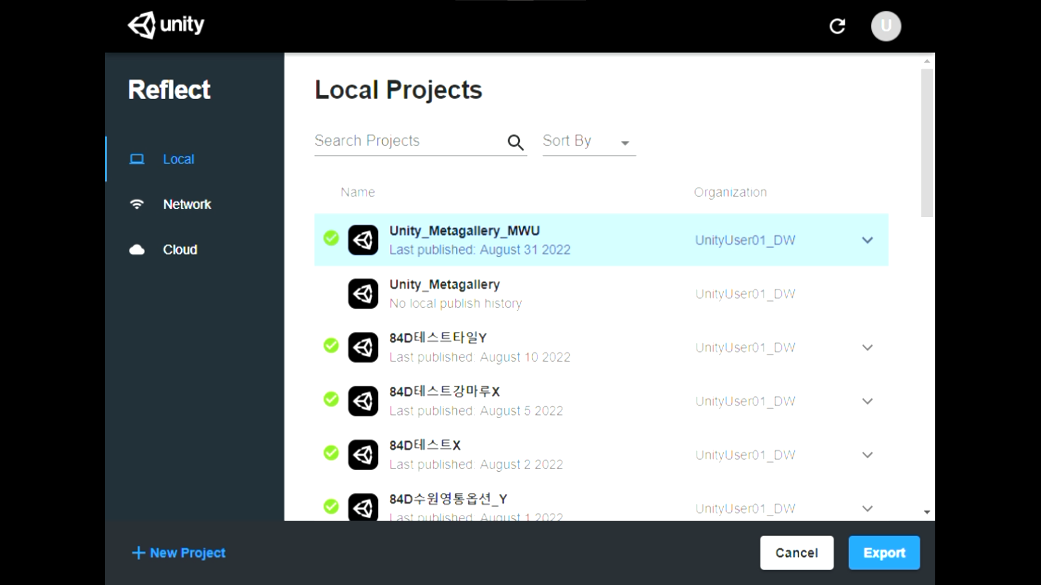Click scrollbar down arrow
This screenshot has height=585, width=1041.
coord(927,512)
